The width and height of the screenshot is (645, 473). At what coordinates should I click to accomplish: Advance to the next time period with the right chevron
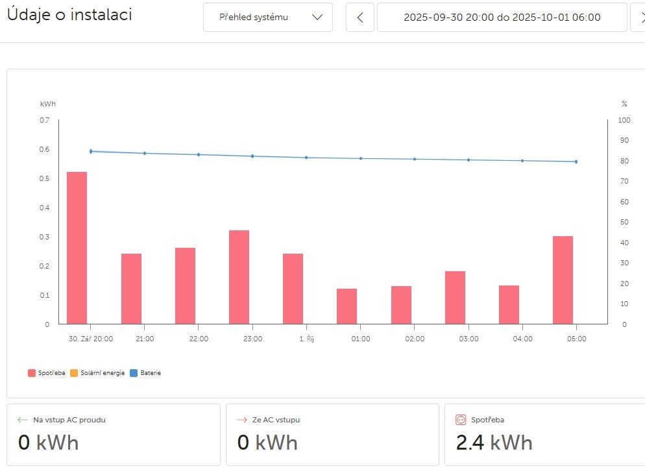coord(637,18)
